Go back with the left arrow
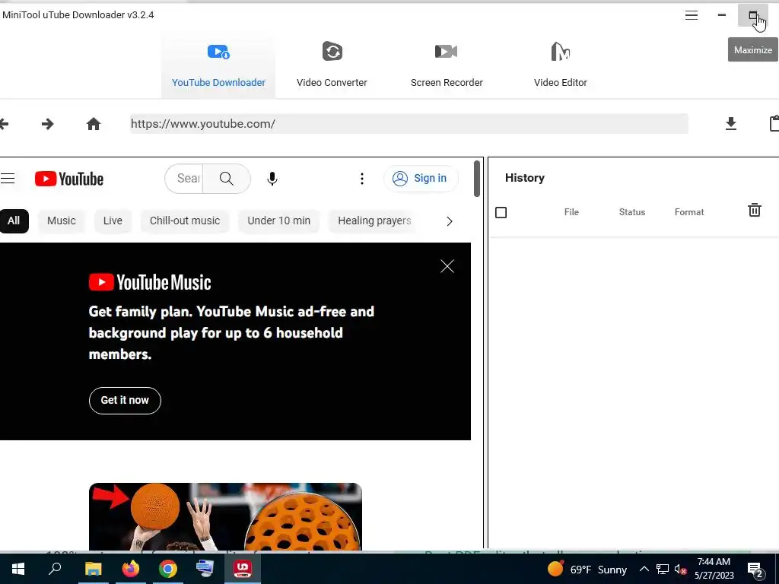 point(4,124)
